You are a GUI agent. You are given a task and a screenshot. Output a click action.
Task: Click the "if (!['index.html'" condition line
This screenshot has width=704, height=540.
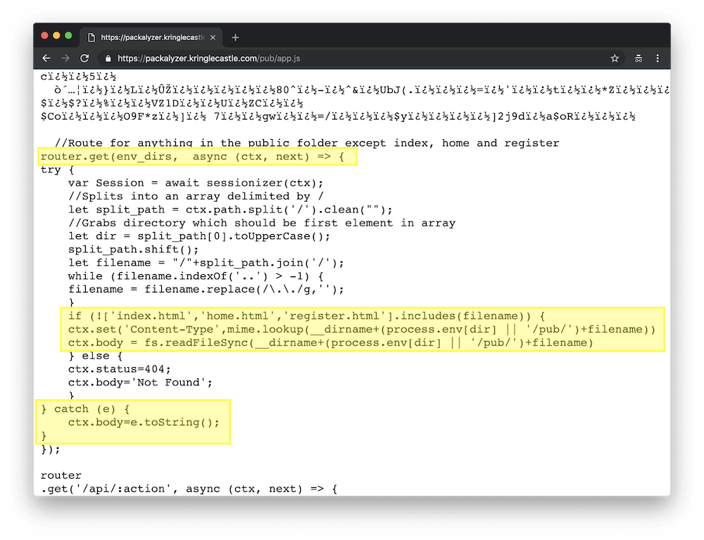click(x=307, y=316)
